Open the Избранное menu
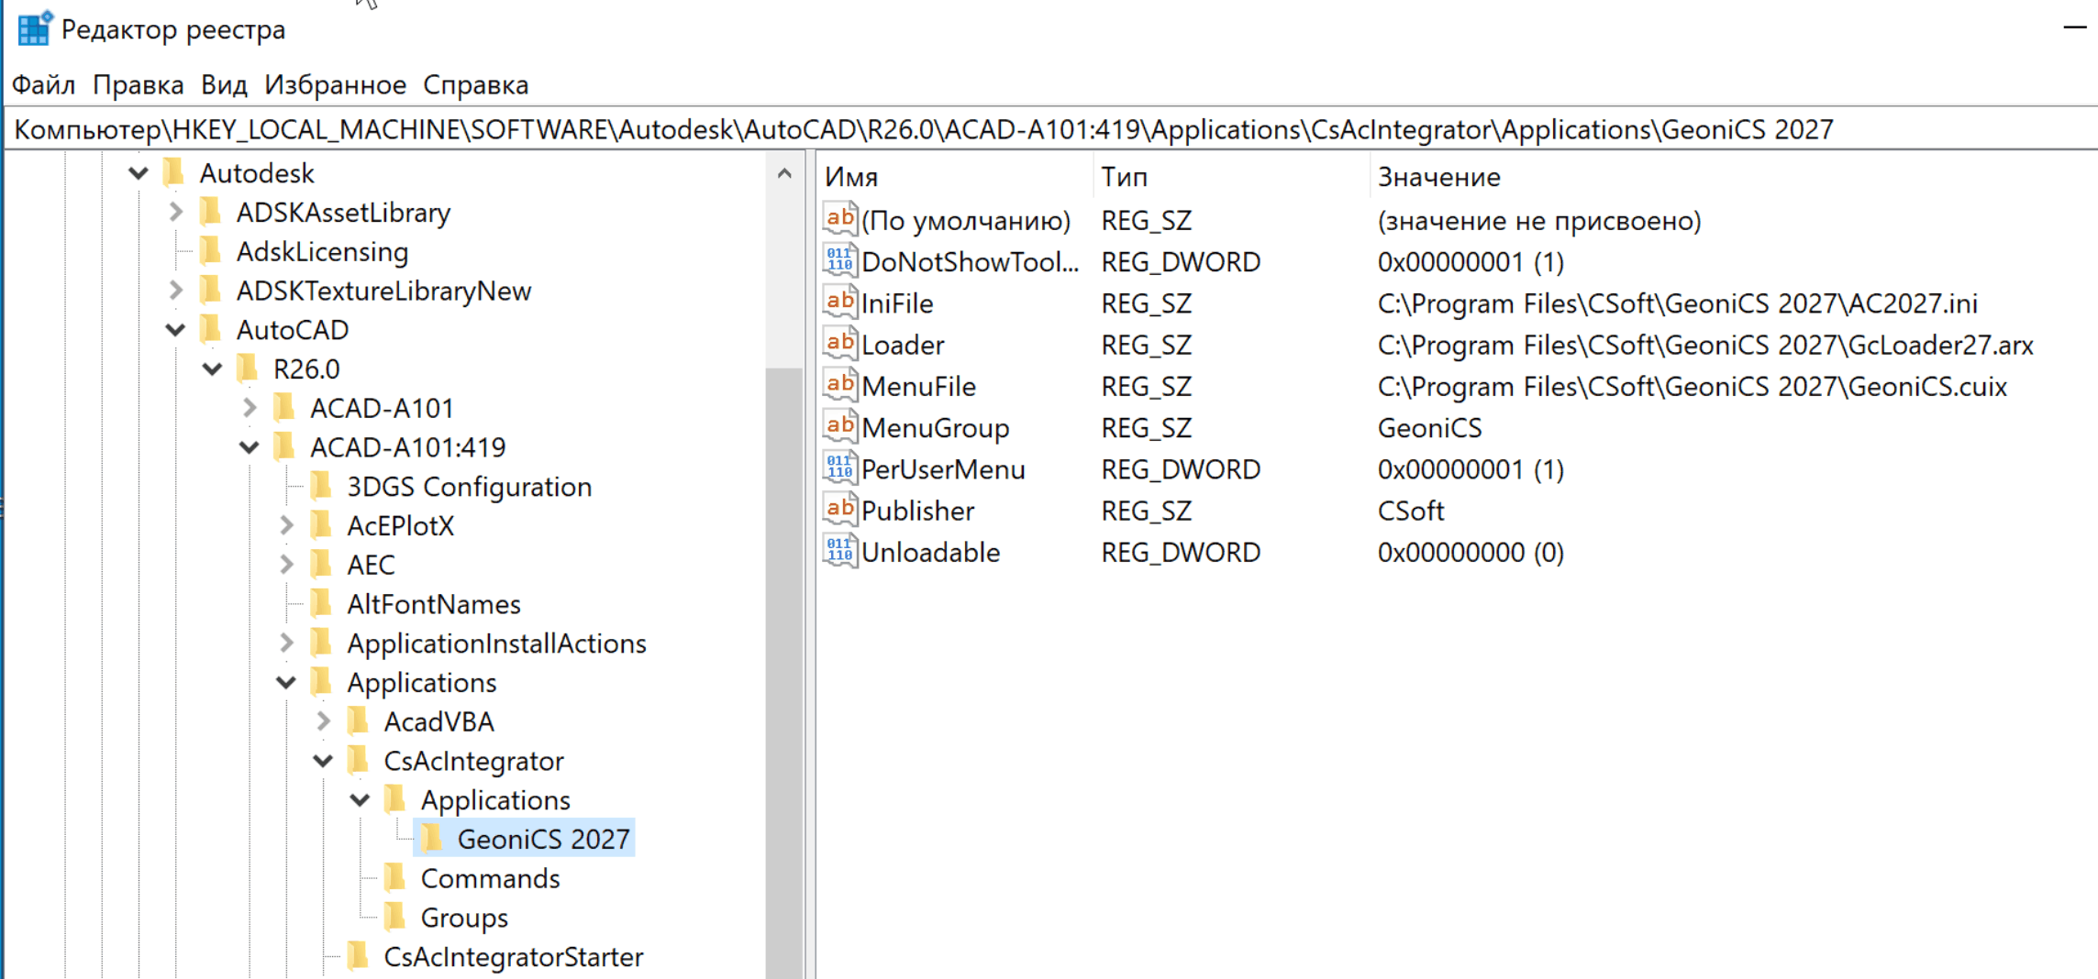2098x979 pixels. click(335, 84)
